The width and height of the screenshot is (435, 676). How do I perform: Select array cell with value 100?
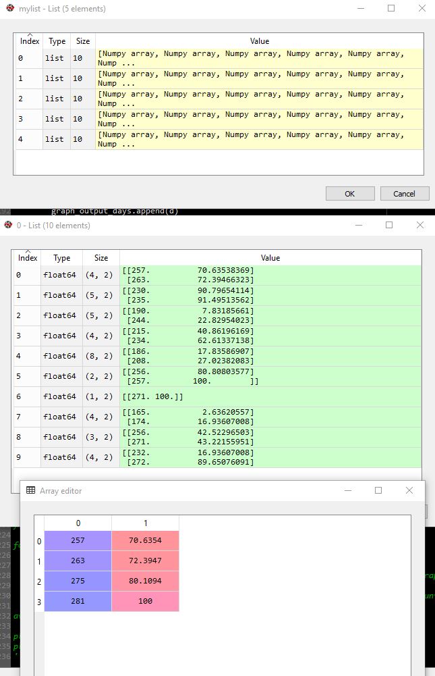tap(145, 601)
